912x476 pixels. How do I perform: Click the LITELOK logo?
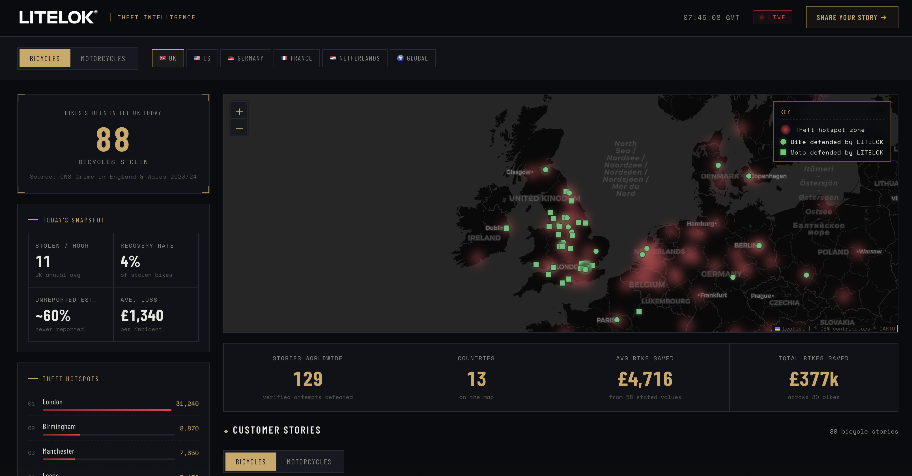pos(58,17)
